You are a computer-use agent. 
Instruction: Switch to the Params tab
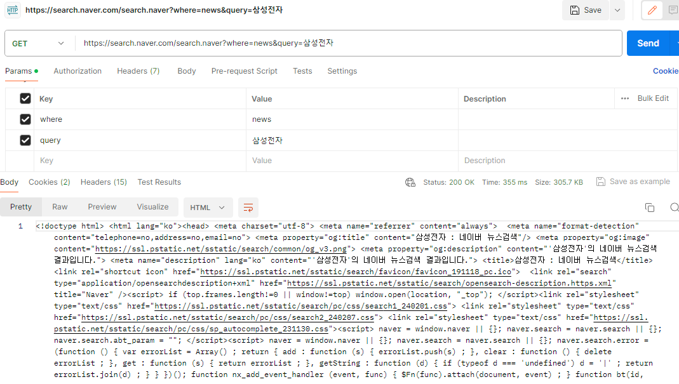(x=21, y=71)
